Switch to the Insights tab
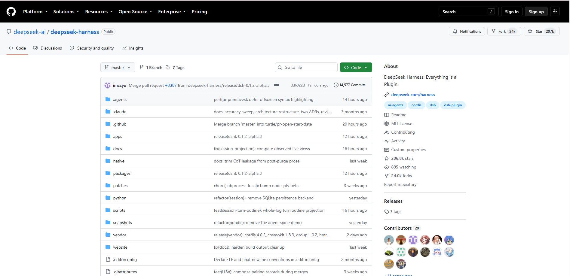The height and width of the screenshot is (276, 570). (x=133, y=48)
